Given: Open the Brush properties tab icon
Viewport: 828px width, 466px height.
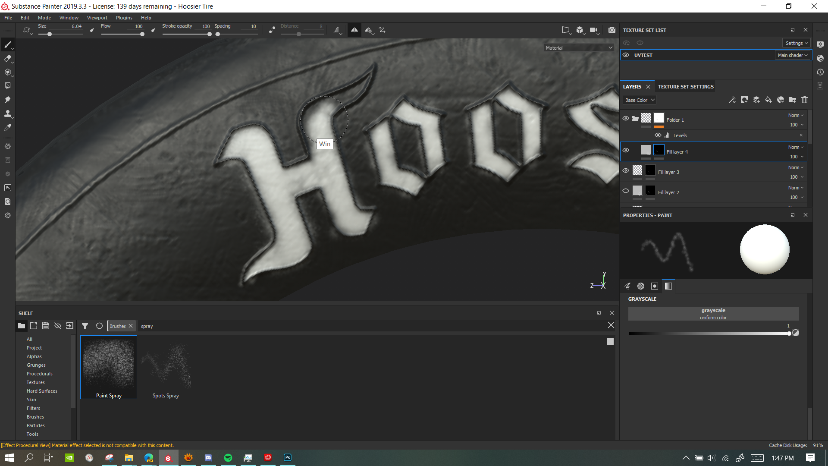Looking at the screenshot, I should (627, 286).
